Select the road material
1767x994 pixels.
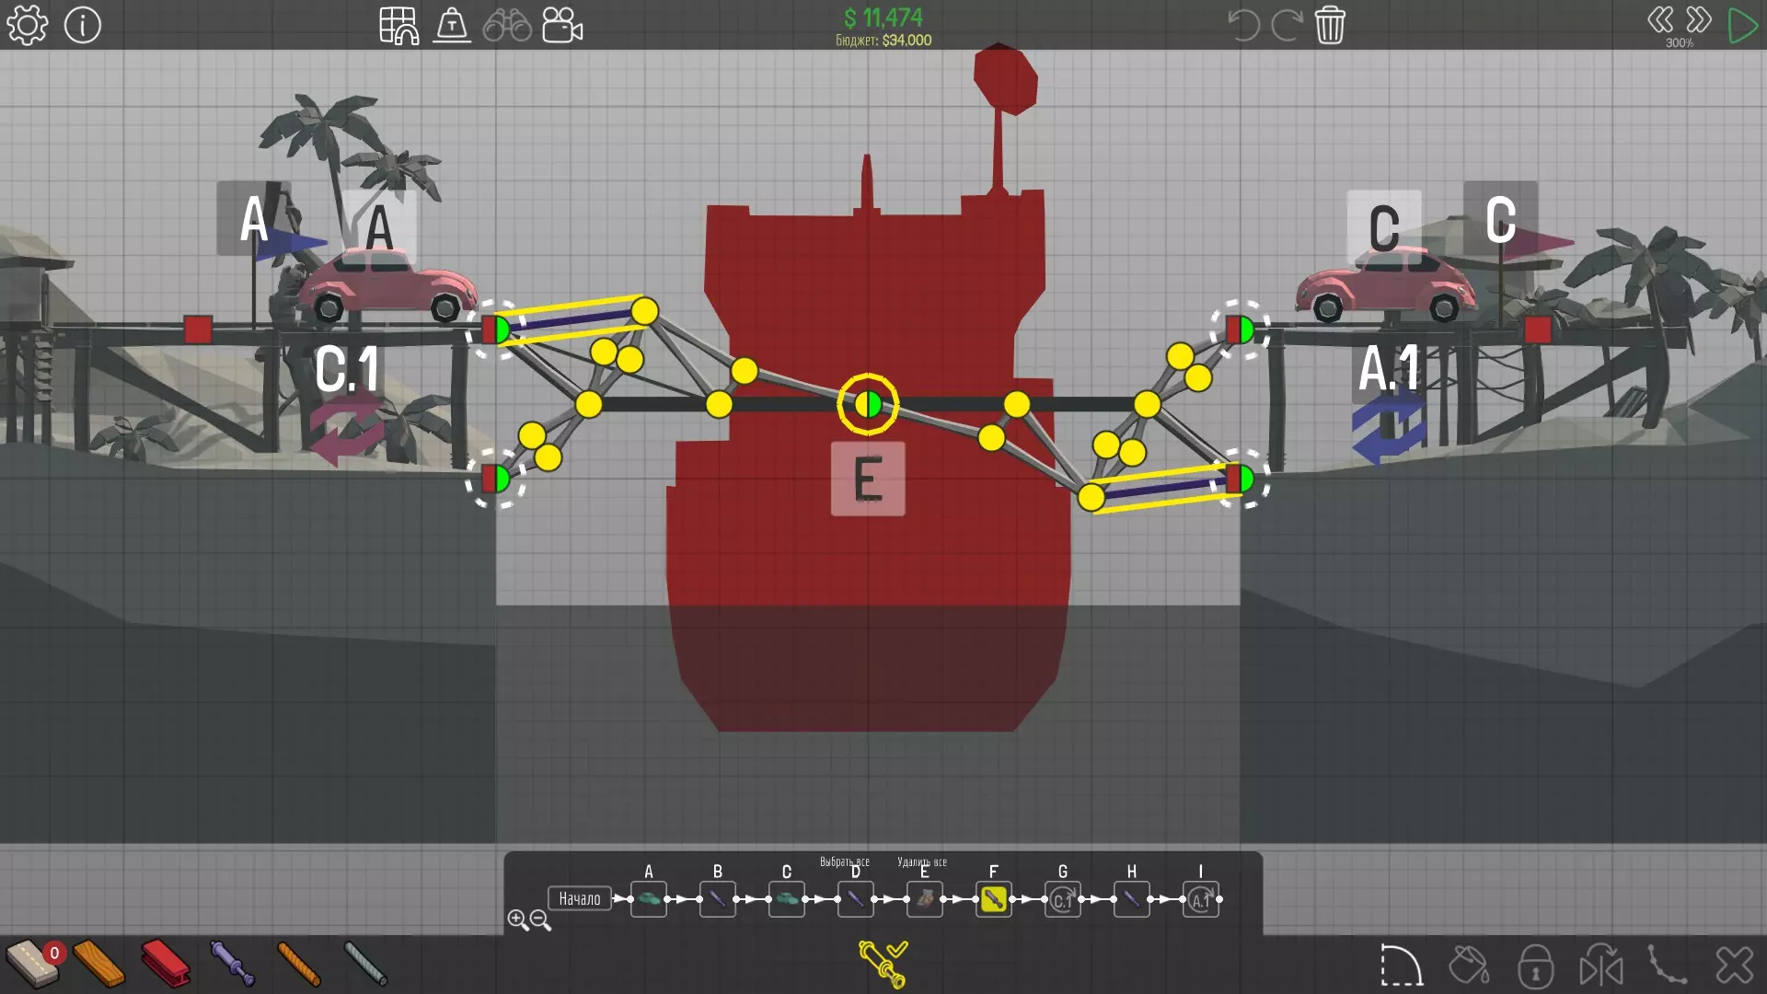tap(32, 963)
